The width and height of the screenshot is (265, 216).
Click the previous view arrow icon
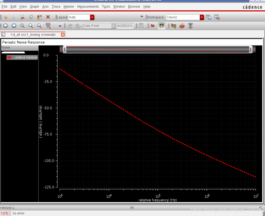click(6, 26)
